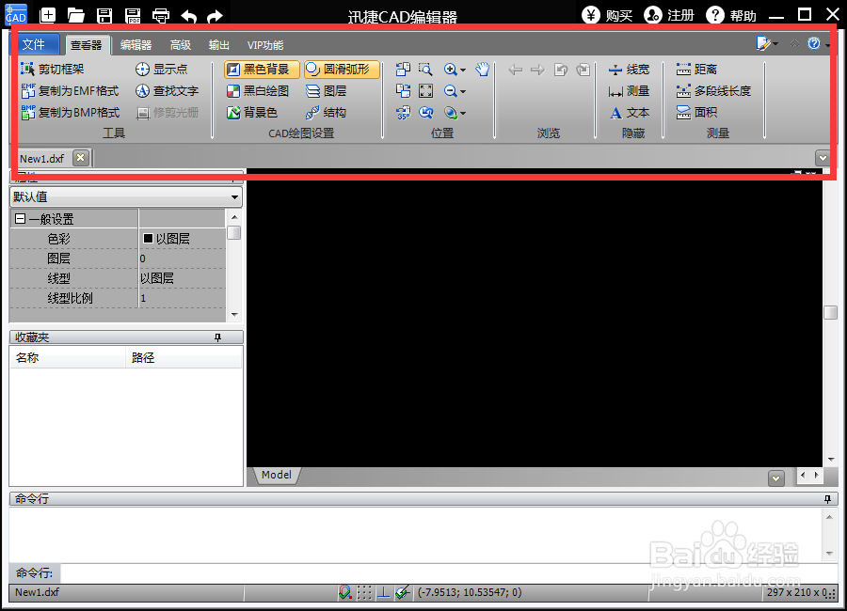Open the 默认值 dropdown
The image size is (847, 611).
[x=126, y=197]
